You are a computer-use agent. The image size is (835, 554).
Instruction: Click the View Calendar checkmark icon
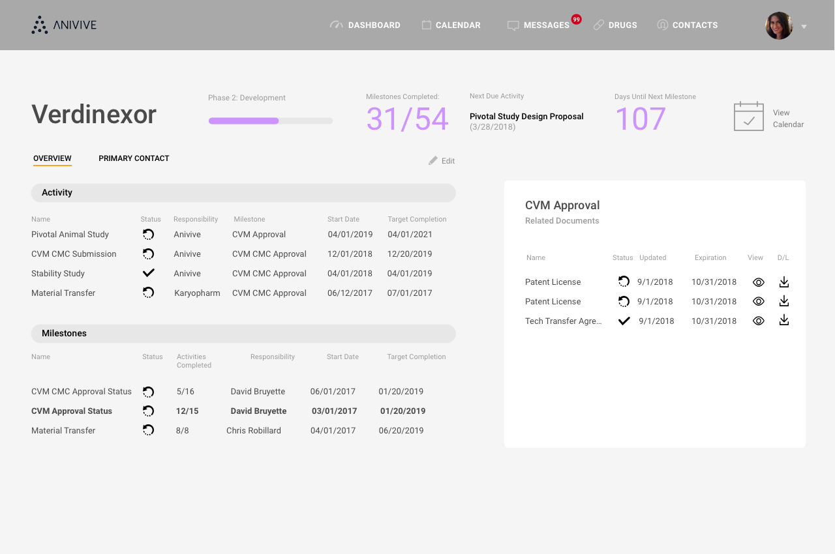[749, 117]
